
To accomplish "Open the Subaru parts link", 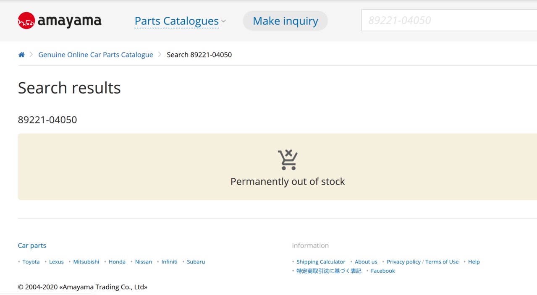I will pos(196,262).
